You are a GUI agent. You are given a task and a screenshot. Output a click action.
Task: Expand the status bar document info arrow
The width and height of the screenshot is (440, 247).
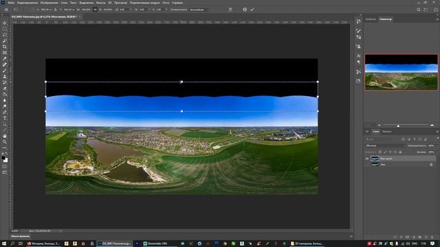(60, 231)
